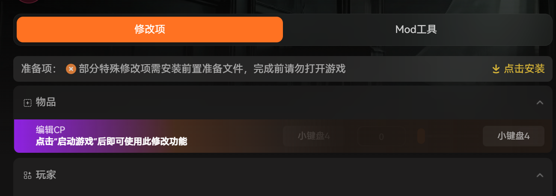Collapse the 物品 section chevron
The height and width of the screenshot is (196, 556).
(x=540, y=102)
